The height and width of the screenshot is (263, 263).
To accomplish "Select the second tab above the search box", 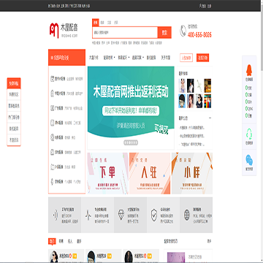I will tap(102, 23).
